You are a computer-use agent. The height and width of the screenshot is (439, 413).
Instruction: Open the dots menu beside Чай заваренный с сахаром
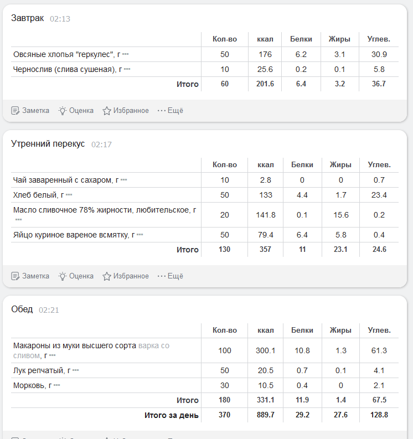click(x=124, y=180)
